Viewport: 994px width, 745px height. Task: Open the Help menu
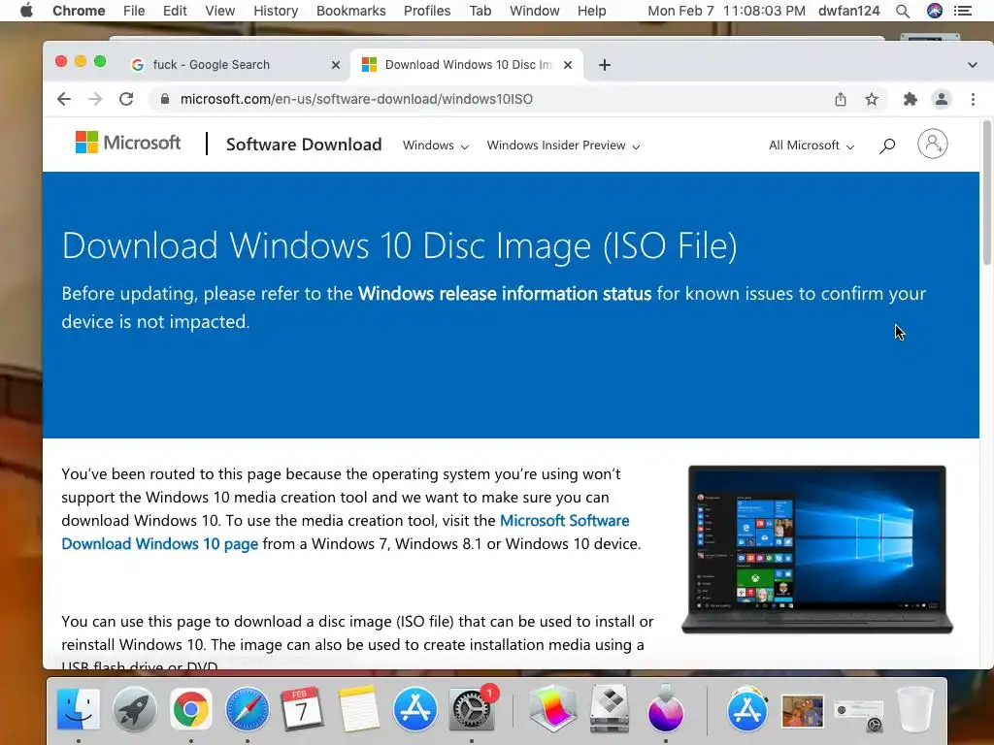pos(591,11)
